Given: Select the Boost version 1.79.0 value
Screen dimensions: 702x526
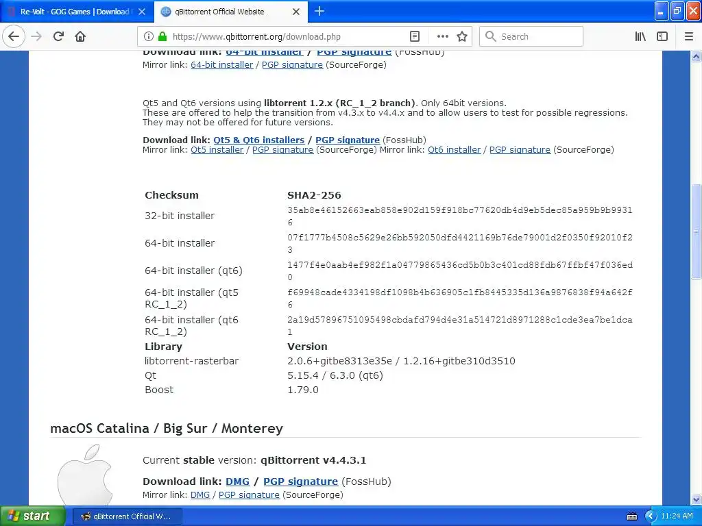Looking at the screenshot, I should [302, 390].
